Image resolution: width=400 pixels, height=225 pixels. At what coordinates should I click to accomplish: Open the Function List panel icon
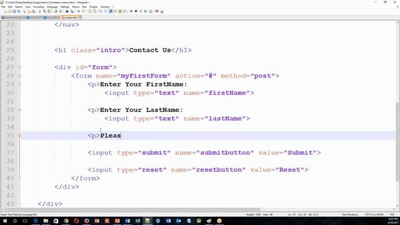[x=124, y=11]
